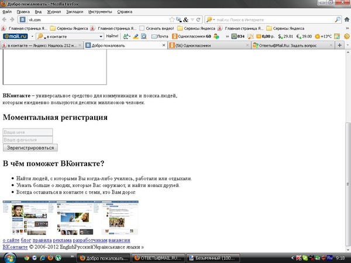Open the Закладки menu

tap(74, 12)
